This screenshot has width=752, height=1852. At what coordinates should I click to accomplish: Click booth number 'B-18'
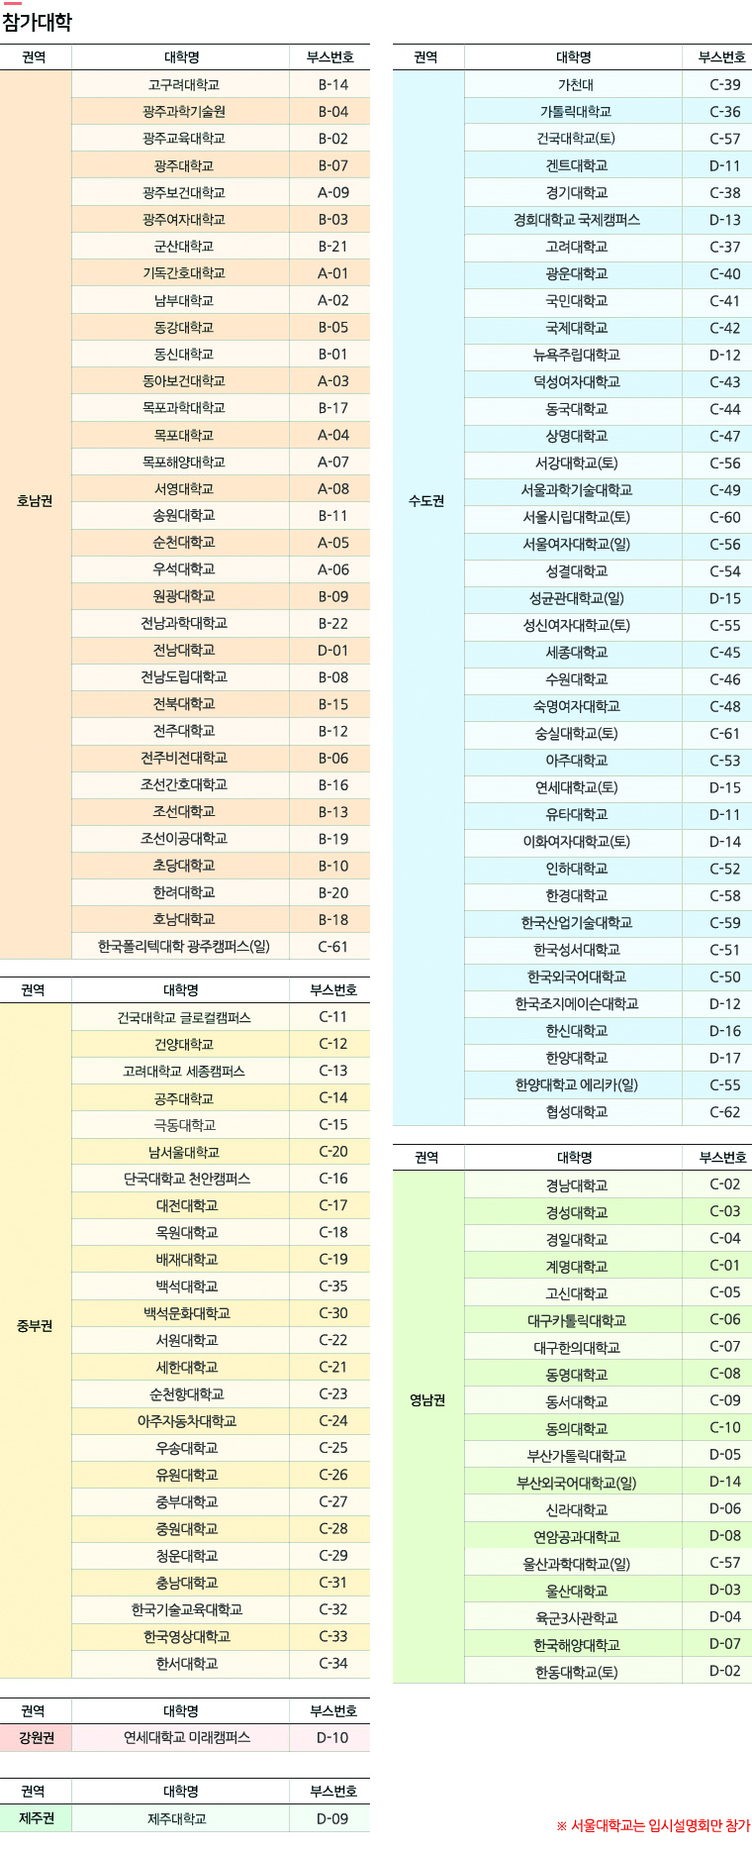point(333,920)
